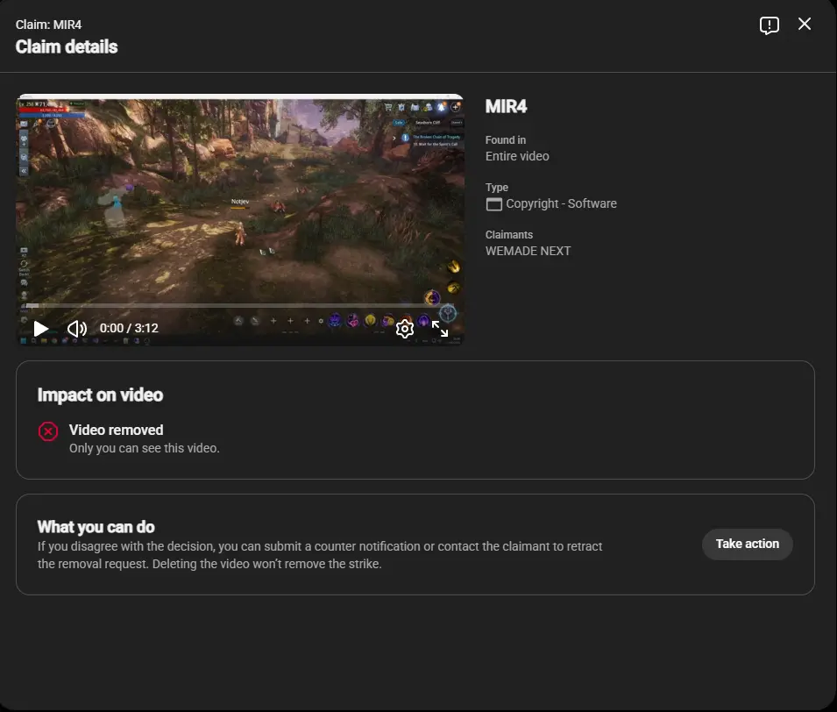Close the Claim details dialog
The image size is (837, 712).
pyautogui.click(x=805, y=24)
